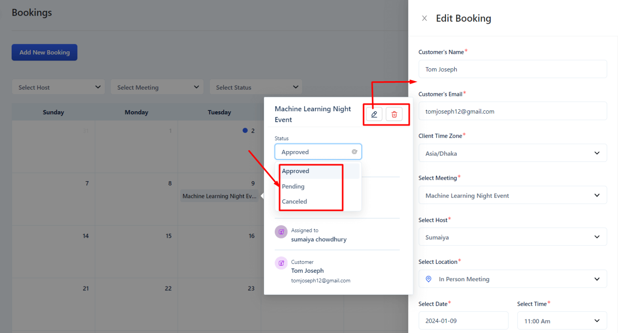Select Approved from the status list
Viewport: 618px width, 333px height.
[x=296, y=171]
